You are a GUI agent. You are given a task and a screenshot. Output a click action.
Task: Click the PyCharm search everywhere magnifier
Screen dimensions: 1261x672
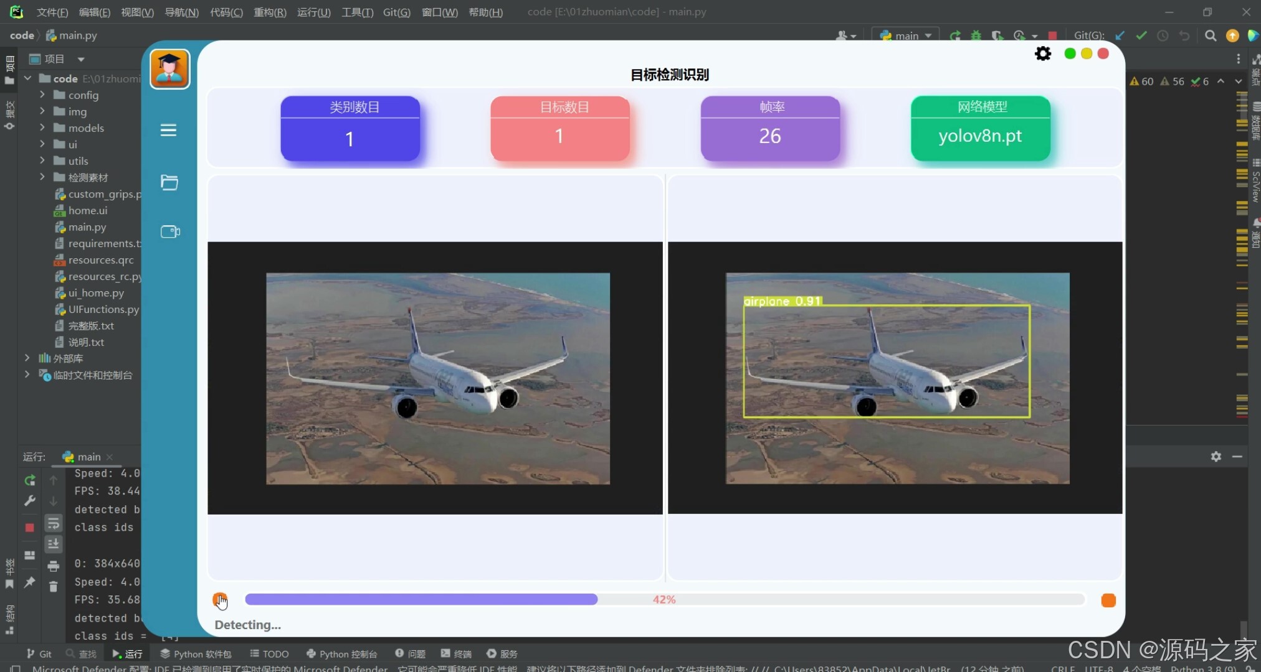pos(1210,35)
